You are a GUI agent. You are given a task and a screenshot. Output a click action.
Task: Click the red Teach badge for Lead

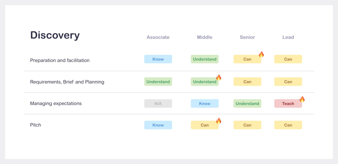[288, 104]
